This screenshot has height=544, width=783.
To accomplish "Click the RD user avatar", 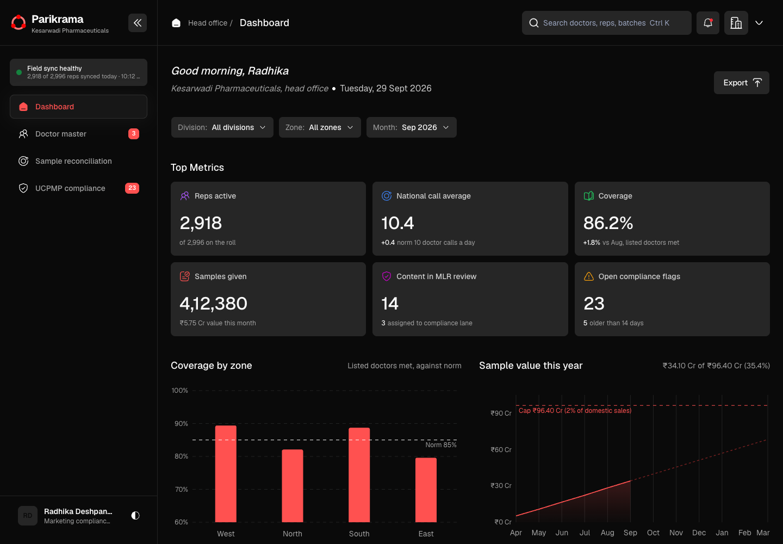I will click(28, 516).
